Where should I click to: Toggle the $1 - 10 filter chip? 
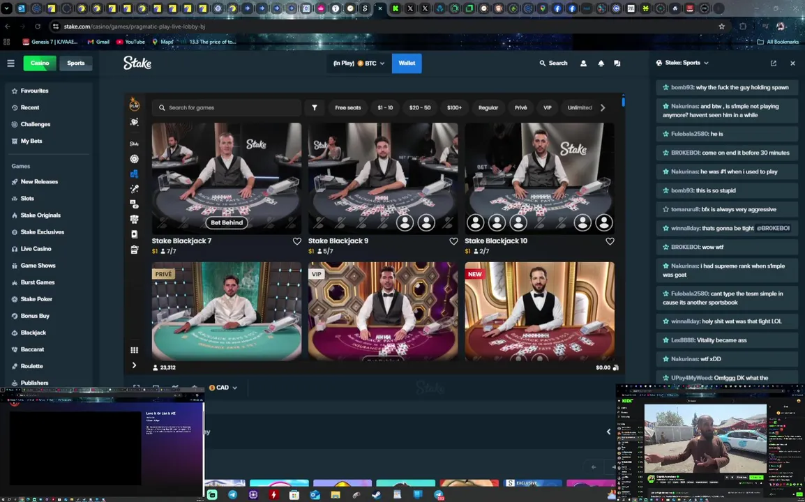coord(385,108)
